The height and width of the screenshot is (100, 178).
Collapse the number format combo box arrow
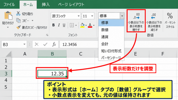point(122,16)
